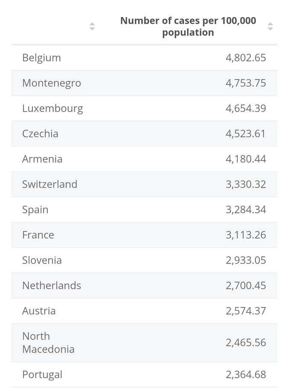The image size is (288, 391).
Task: Select the North Macedonia row
Action: (x=144, y=343)
